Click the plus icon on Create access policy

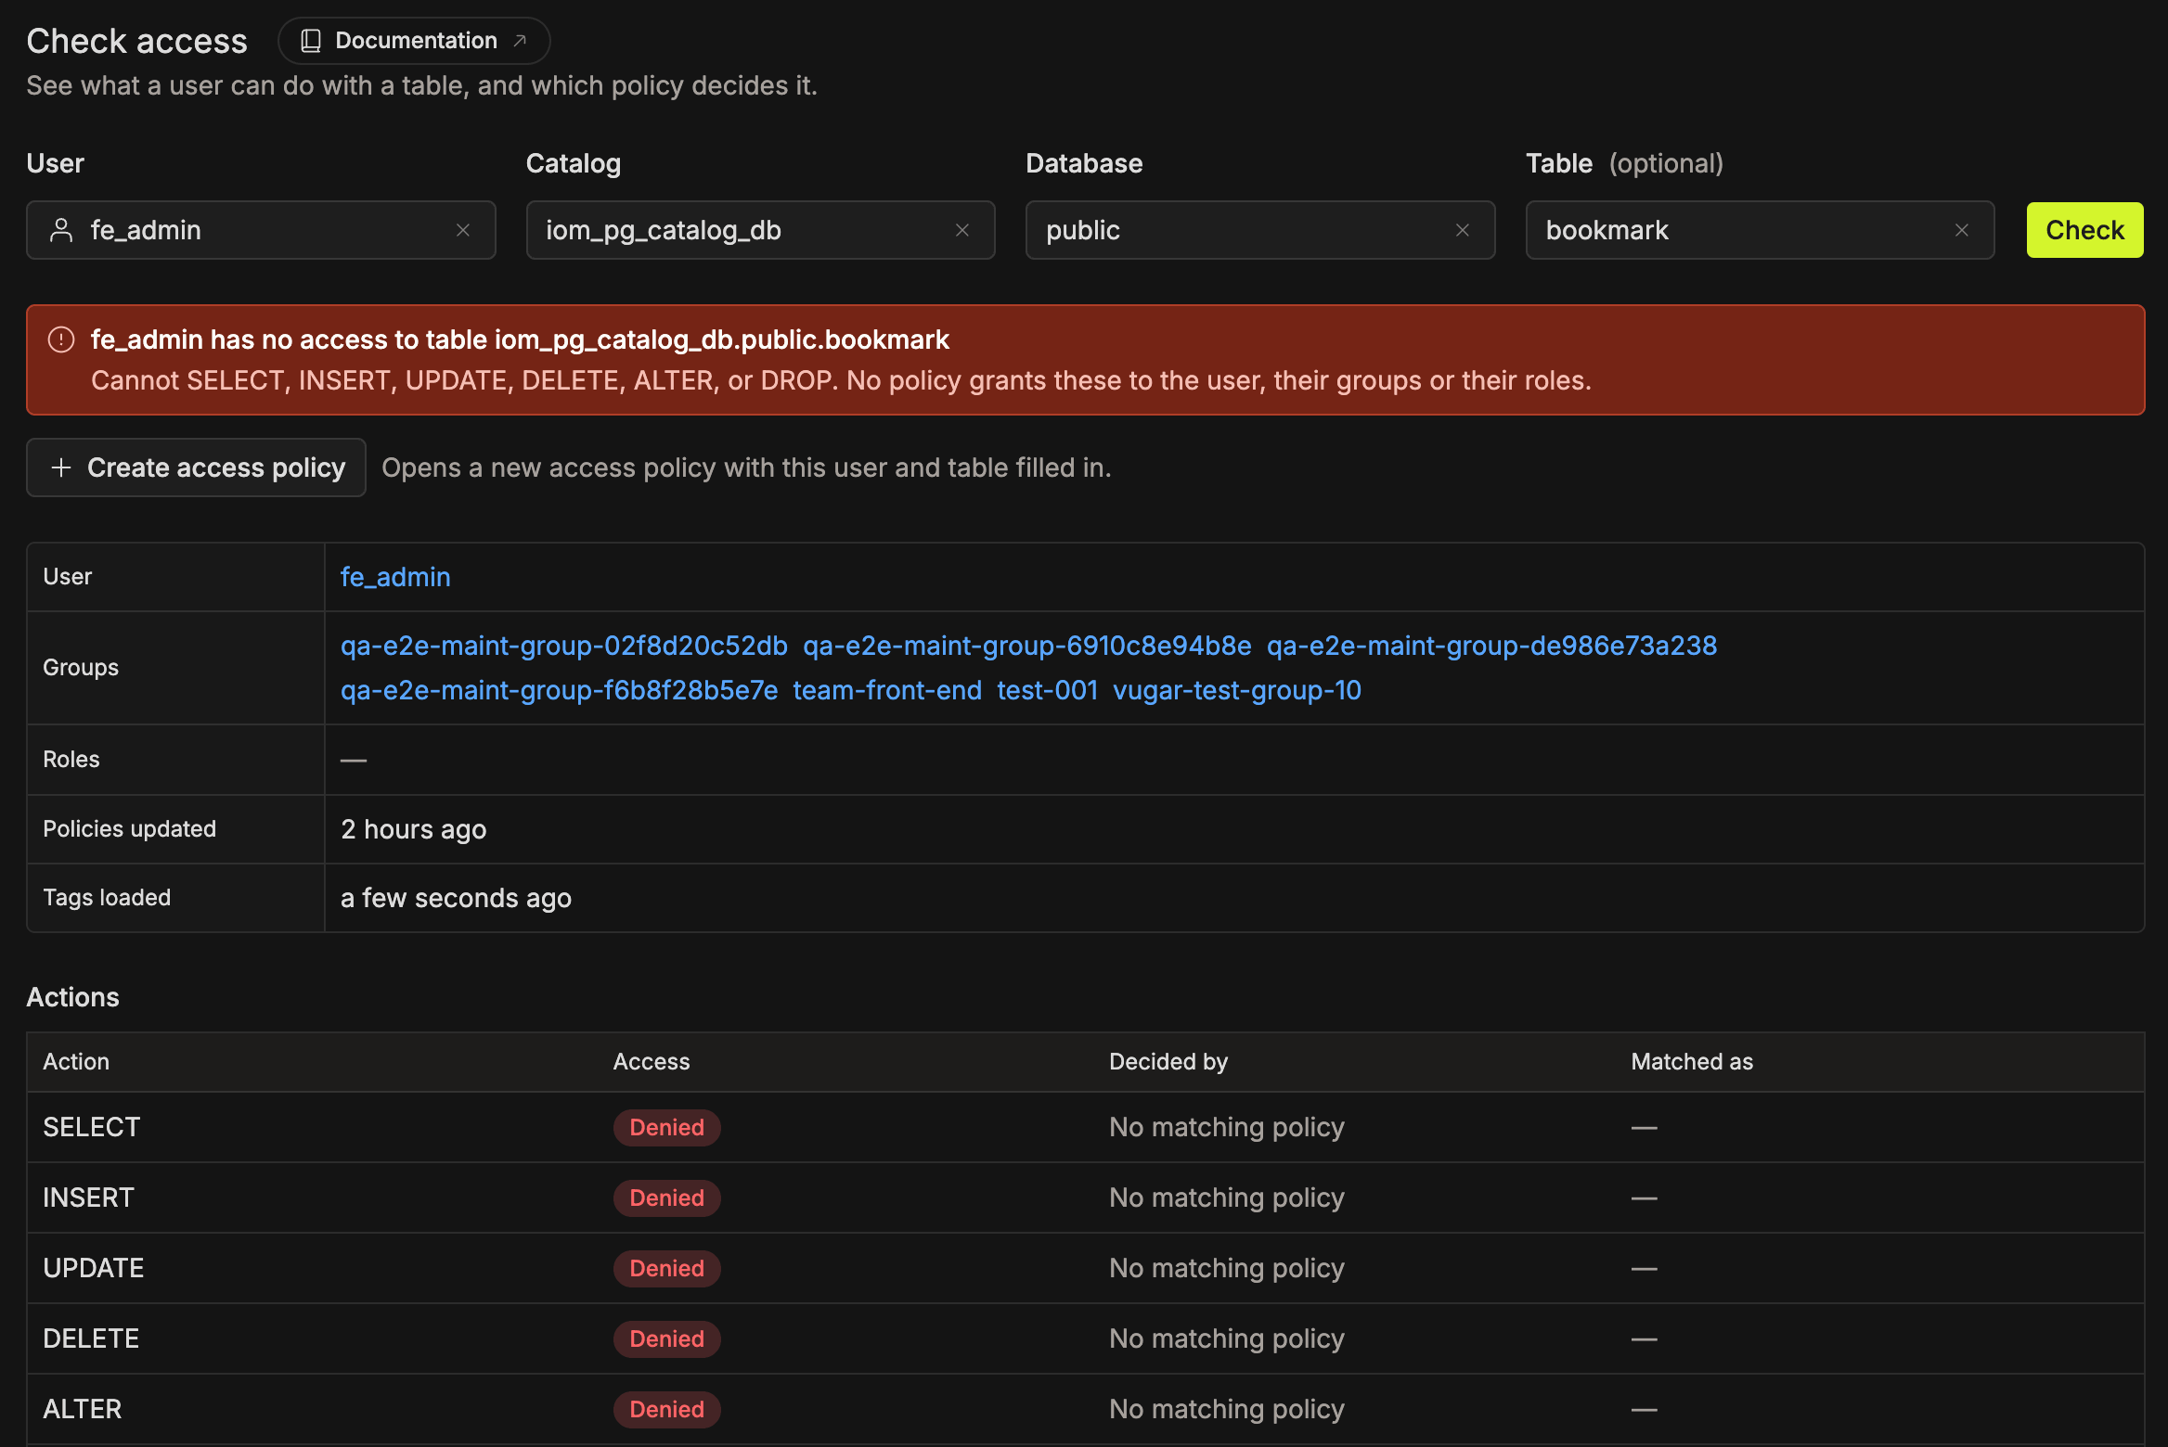61,467
